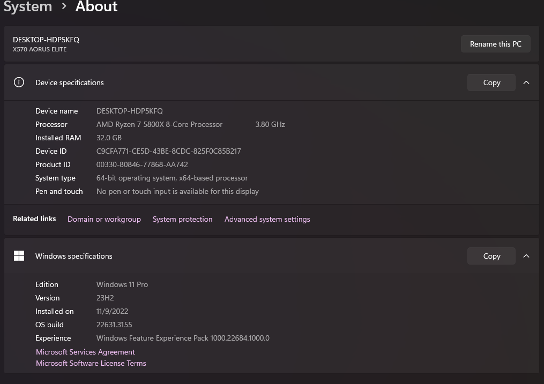Select the 3.80 GHz processor speed

click(270, 124)
